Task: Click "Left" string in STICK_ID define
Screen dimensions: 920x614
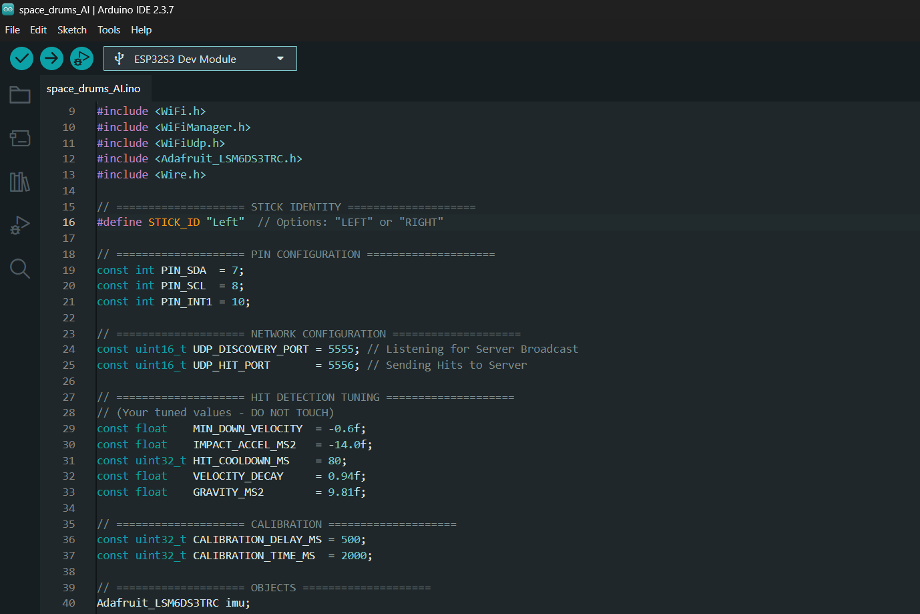Action: [x=226, y=222]
